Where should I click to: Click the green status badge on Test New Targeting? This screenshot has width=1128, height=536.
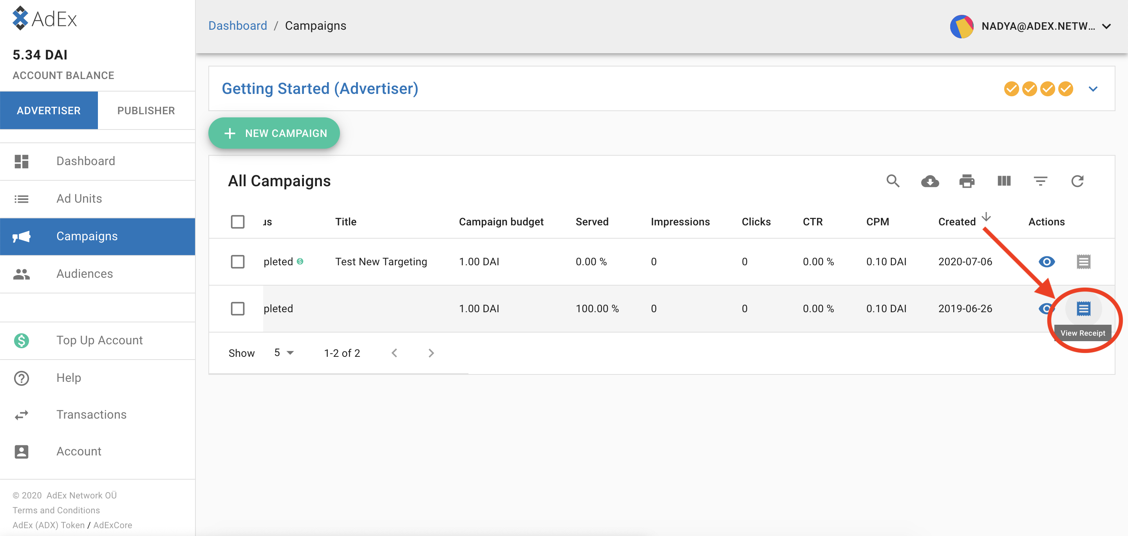point(300,261)
